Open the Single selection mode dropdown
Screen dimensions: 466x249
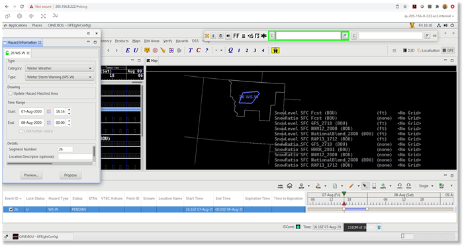[426, 186]
